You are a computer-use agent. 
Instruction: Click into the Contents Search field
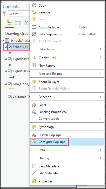tap(19, 14)
